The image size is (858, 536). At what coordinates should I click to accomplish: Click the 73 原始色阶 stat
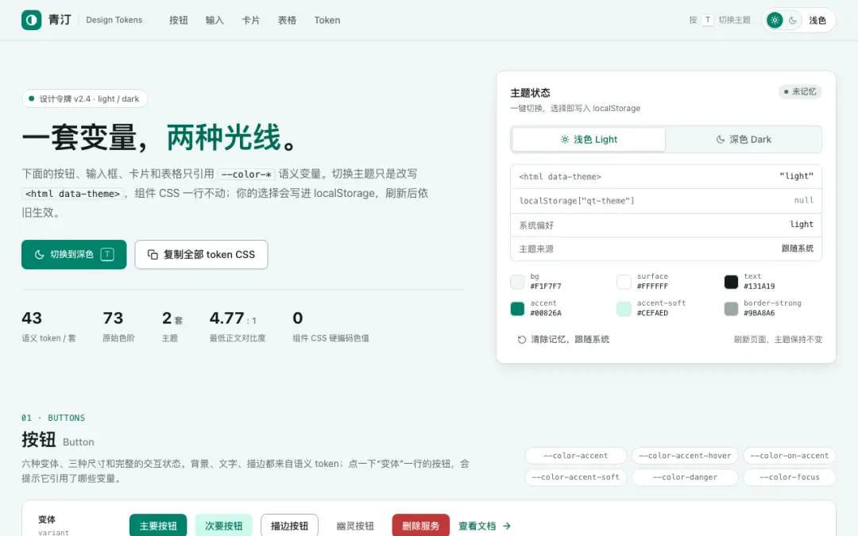click(x=118, y=326)
